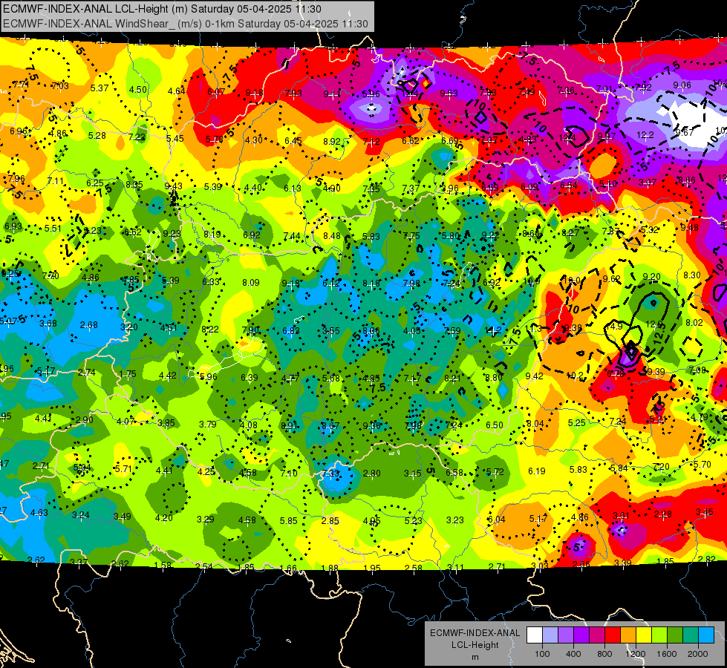Click the wind shear value 6.04
Image resolution: width=727 pixels, height=668 pixels.
click(x=496, y=520)
